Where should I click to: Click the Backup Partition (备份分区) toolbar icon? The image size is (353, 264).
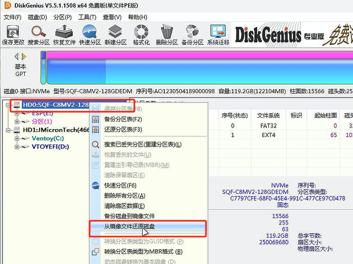click(192, 35)
